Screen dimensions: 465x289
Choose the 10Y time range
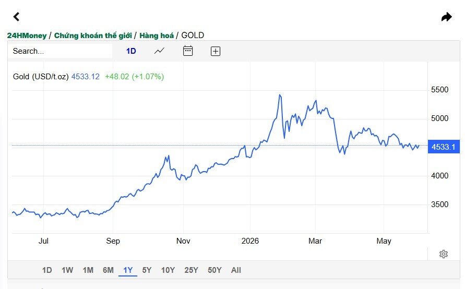pos(168,270)
